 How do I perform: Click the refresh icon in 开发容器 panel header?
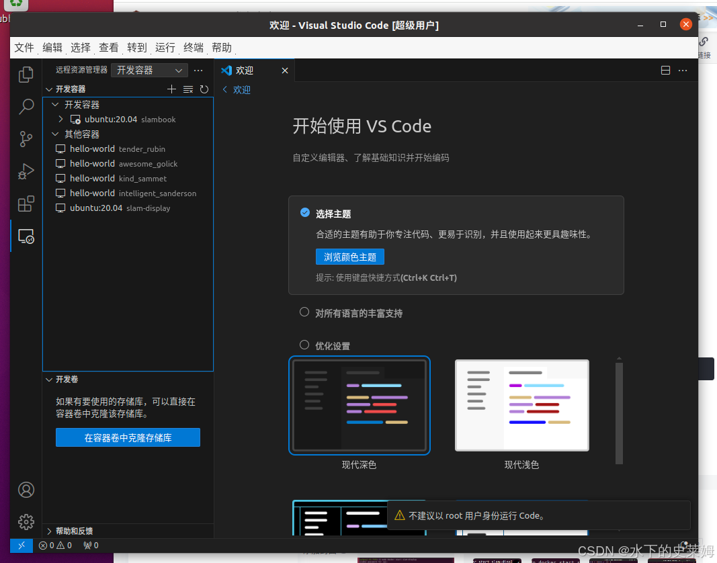(x=204, y=89)
